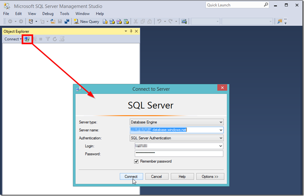Open the Redo history dropdown arrow
Viewport: 304px width, 196px height.
176,22
